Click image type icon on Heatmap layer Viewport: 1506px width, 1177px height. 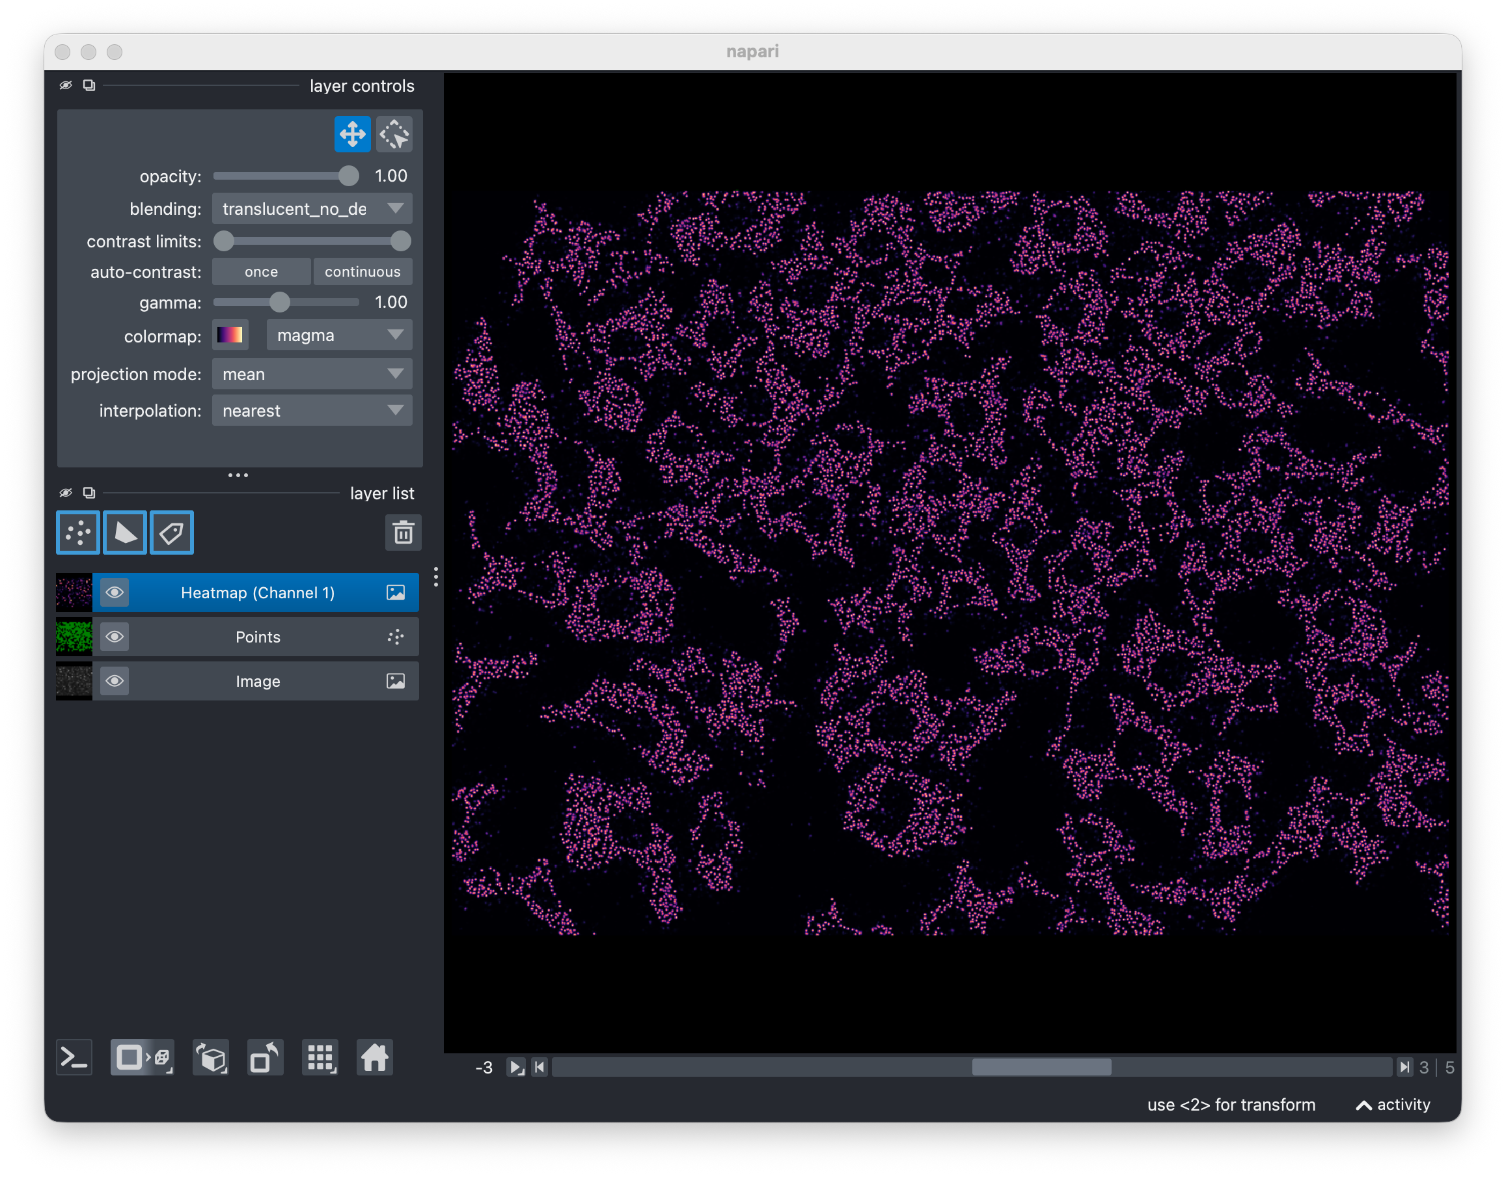tap(396, 592)
